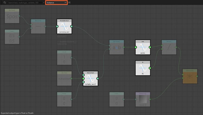The image size is (203, 115).
Task: Select the Sample Gray gradient node
Action: (143, 99)
